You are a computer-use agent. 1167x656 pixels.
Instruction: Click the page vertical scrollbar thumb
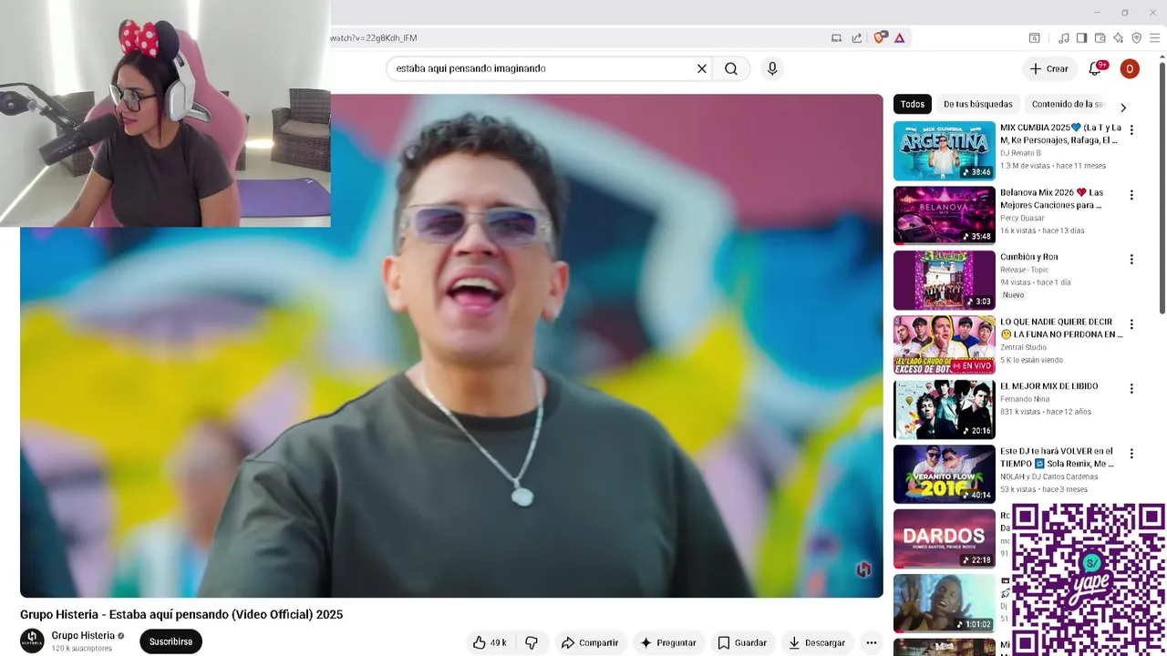(1162, 187)
